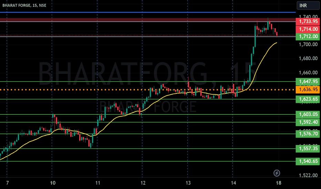This screenshot has width=321, height=189.
Task: Select the 1,733.95 red price label
Action: click(x=308, y=21)
